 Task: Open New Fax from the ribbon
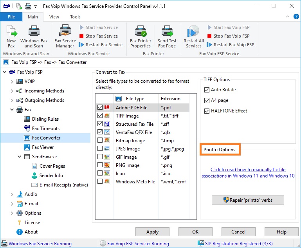11,36
